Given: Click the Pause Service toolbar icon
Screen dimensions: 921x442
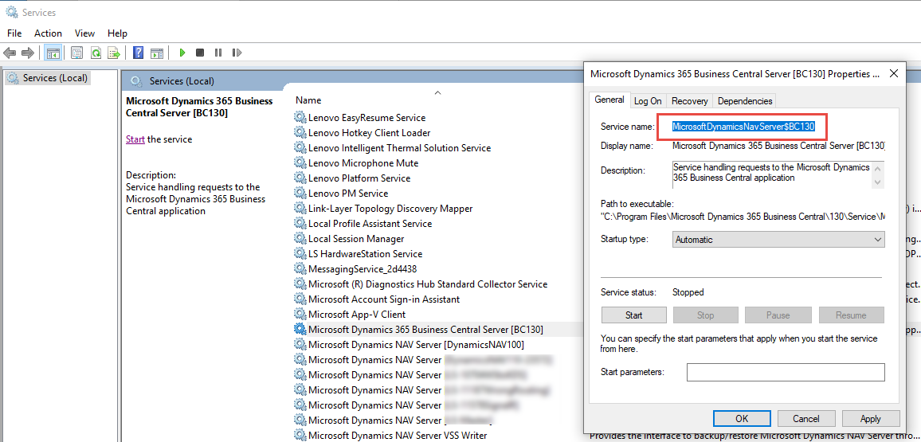Looking at the screenshot, I should click(x=218, y=53).
